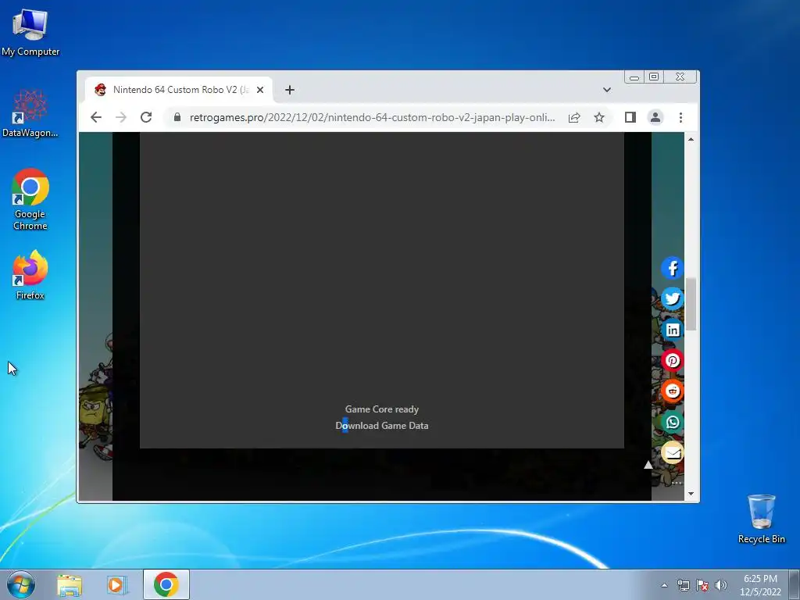Go forward in Chrome history
The image size is (800, 600).
pyautogui.click(x=121, y=117)
